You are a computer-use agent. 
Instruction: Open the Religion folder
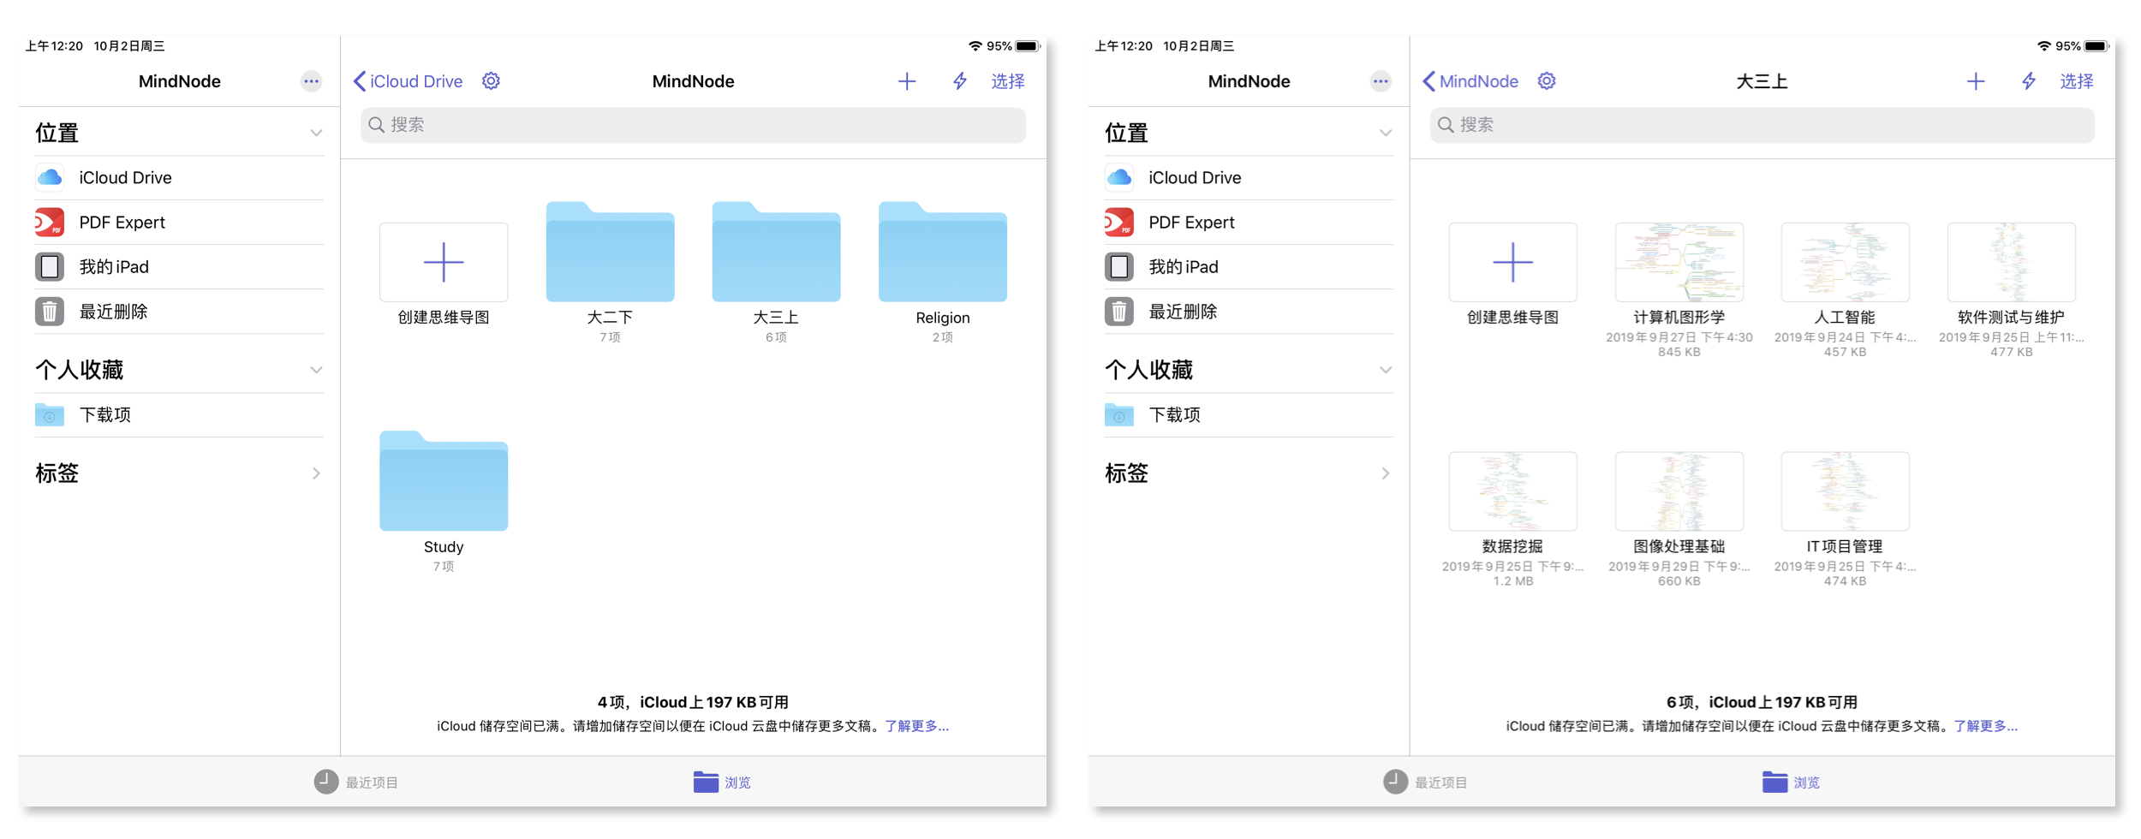tap(942, 252)
